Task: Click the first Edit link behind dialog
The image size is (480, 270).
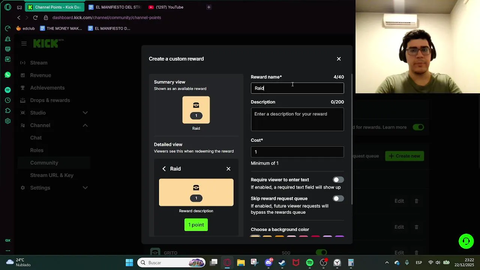Action: 399,201
